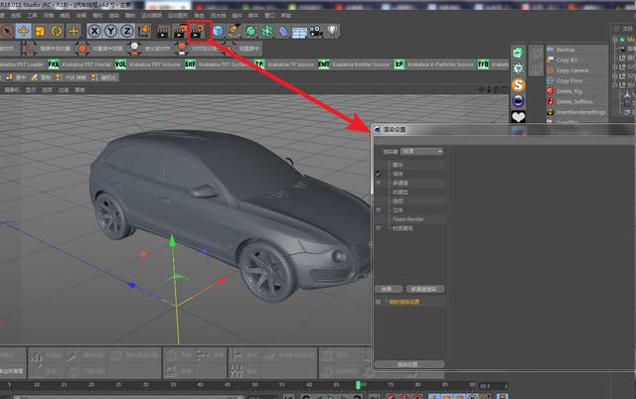Activate the Rotate tool
The image size is (636, 399).
tap(57, 31)
